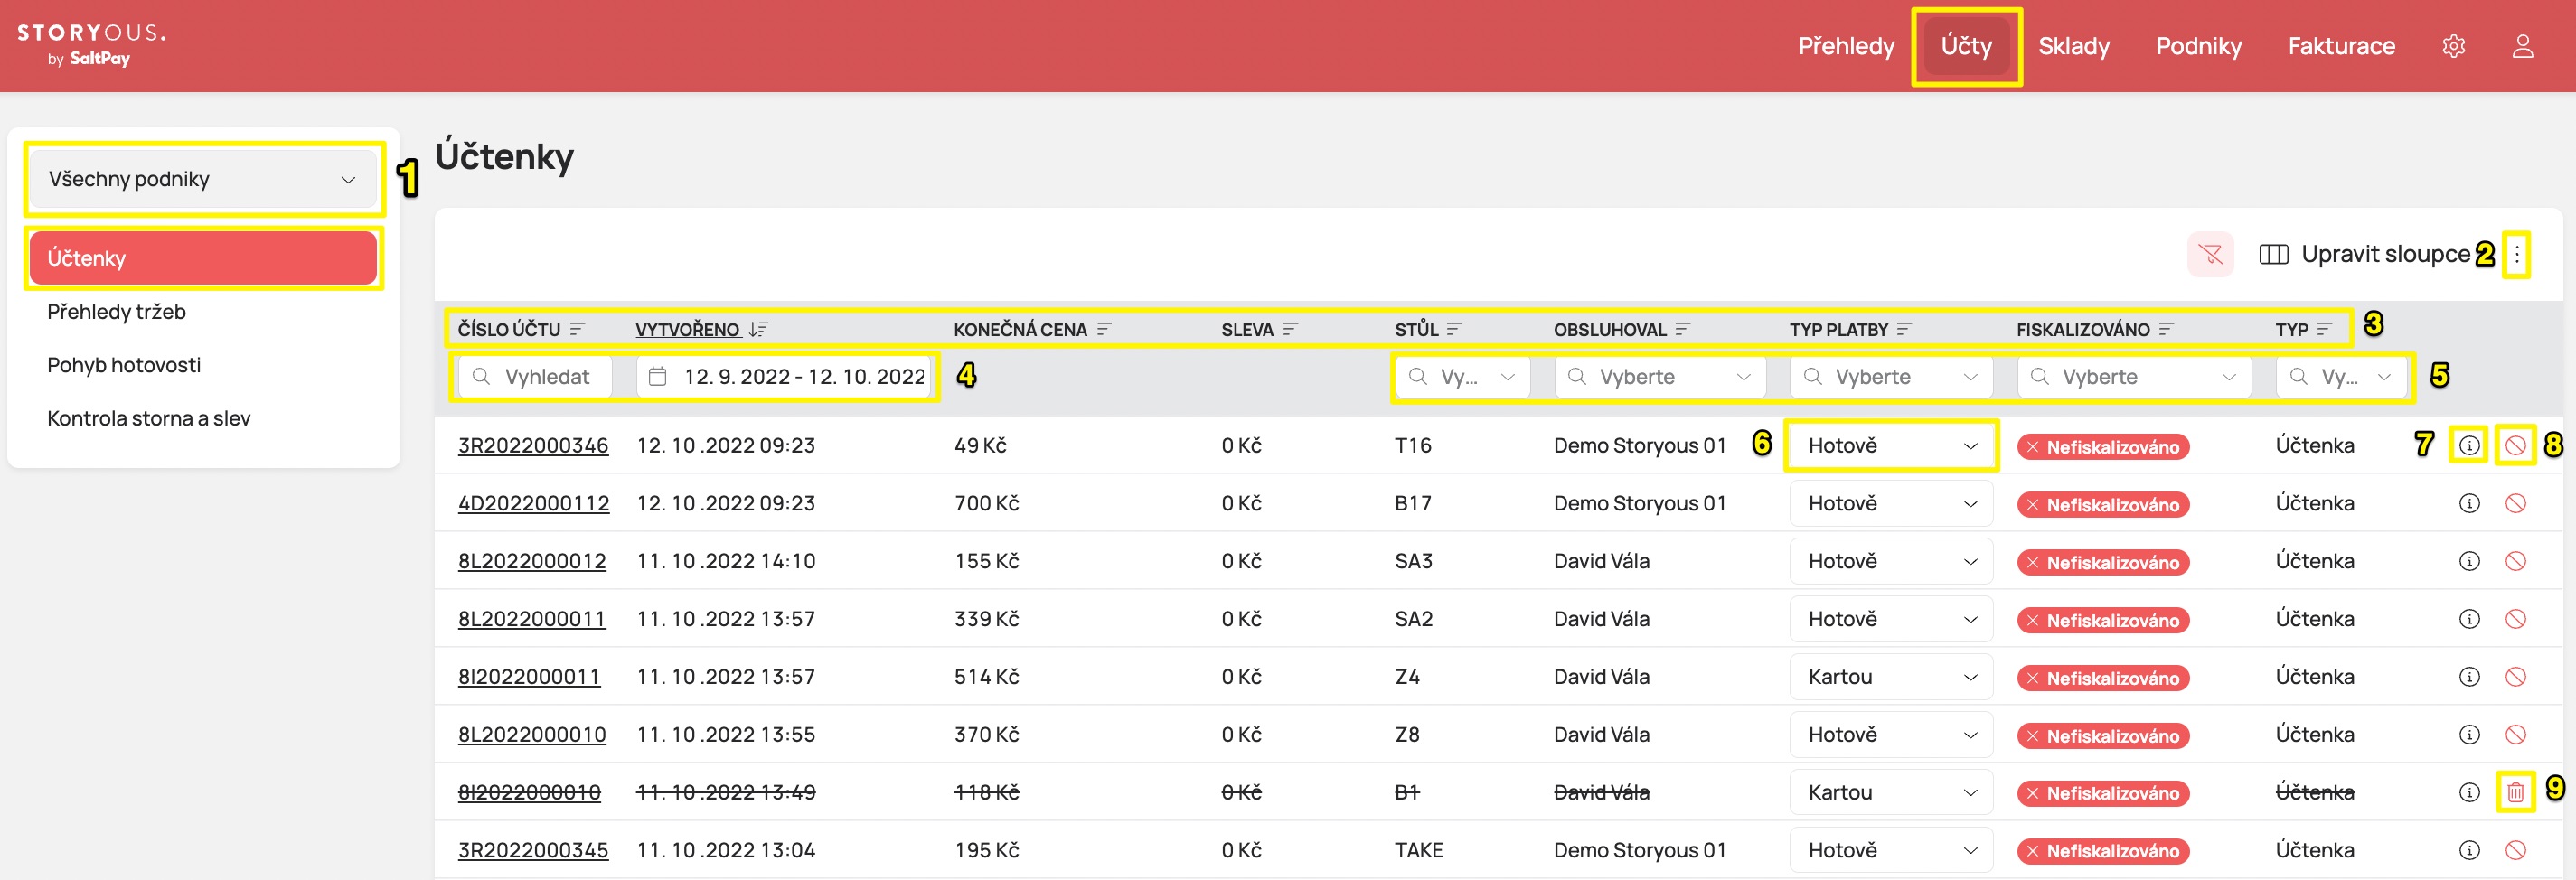The width and height of the screenshot is (2576, 880).
Task: Open the STŮL filter dropdown
Action: coord(1462,377)
